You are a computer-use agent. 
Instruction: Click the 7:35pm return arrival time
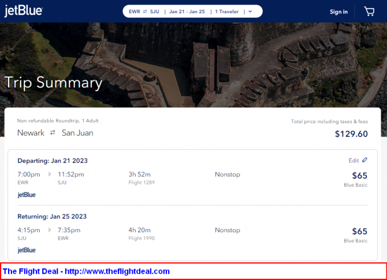[69, 230]
